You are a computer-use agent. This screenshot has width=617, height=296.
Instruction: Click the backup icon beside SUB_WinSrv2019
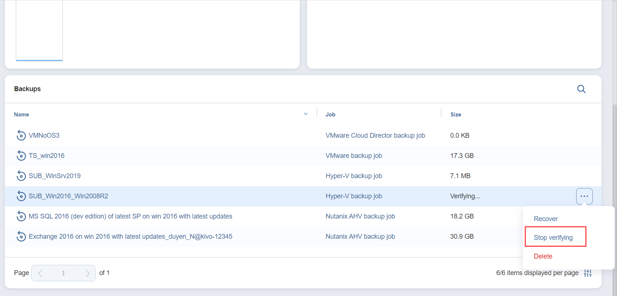pyautogui.click(x=21, y=176)
